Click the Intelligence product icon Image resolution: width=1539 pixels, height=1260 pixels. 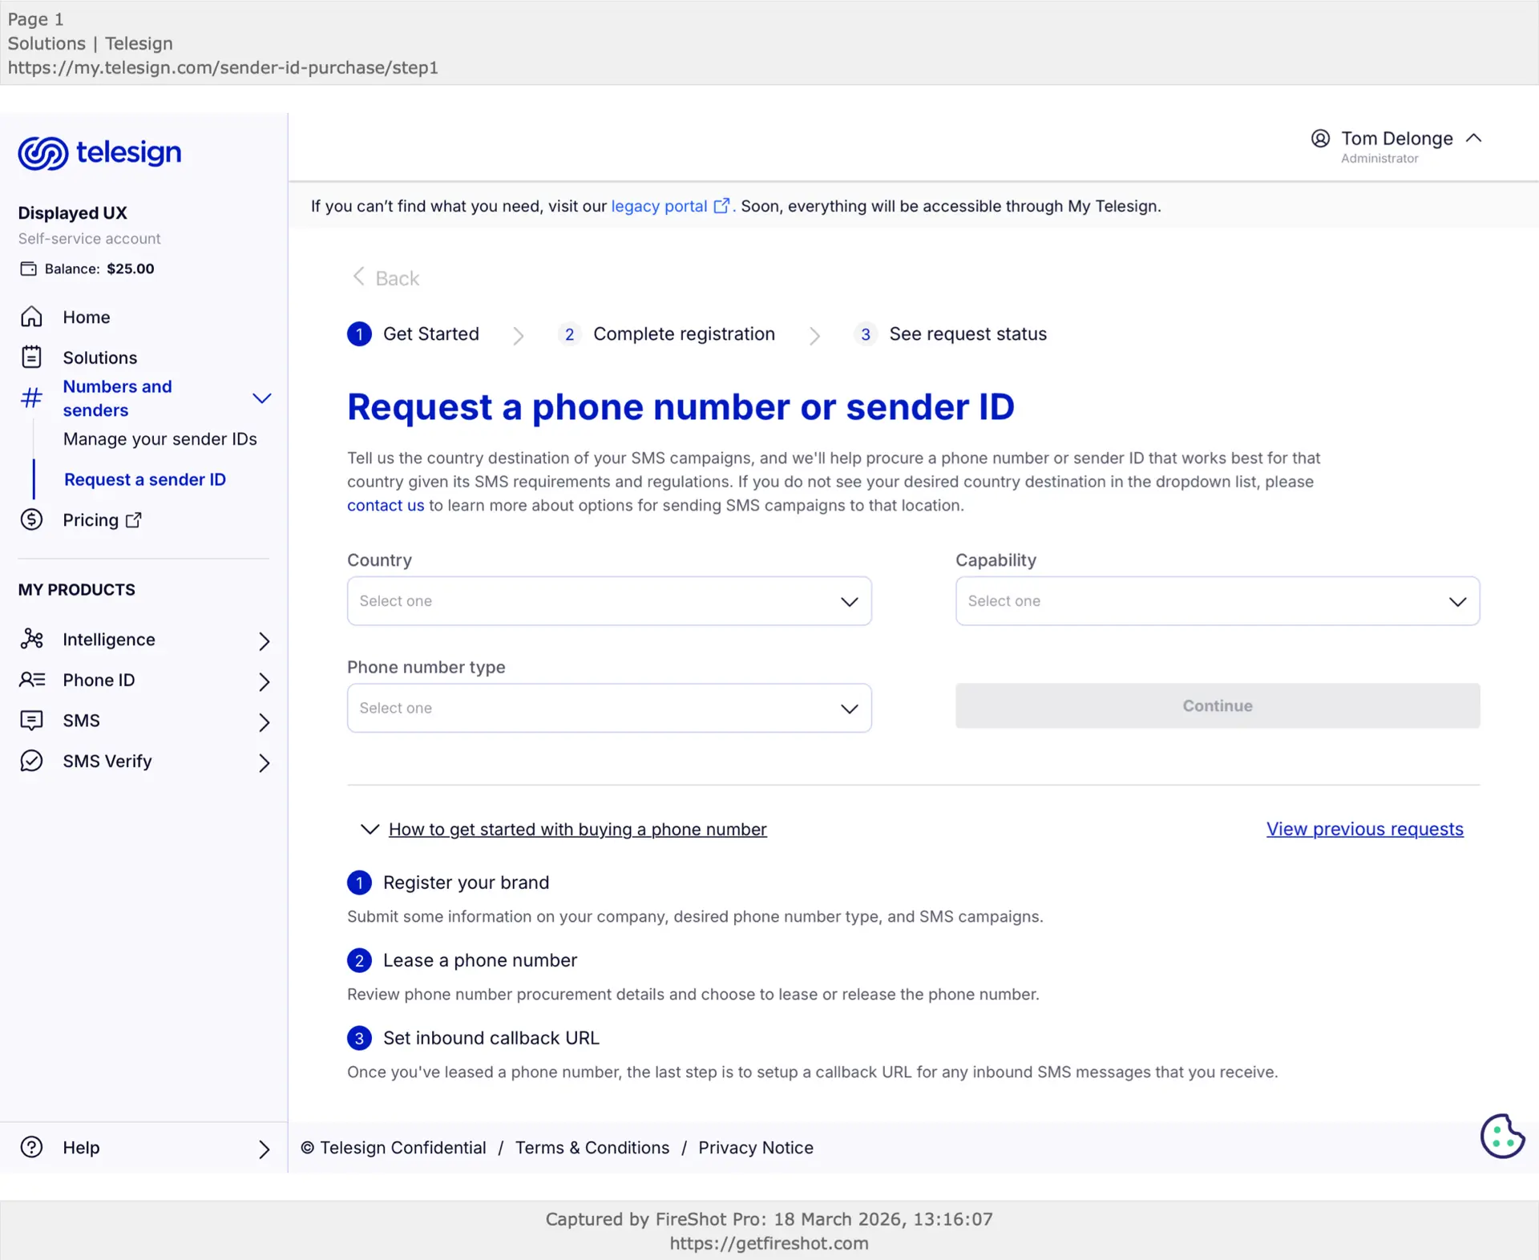pos(31,639)
